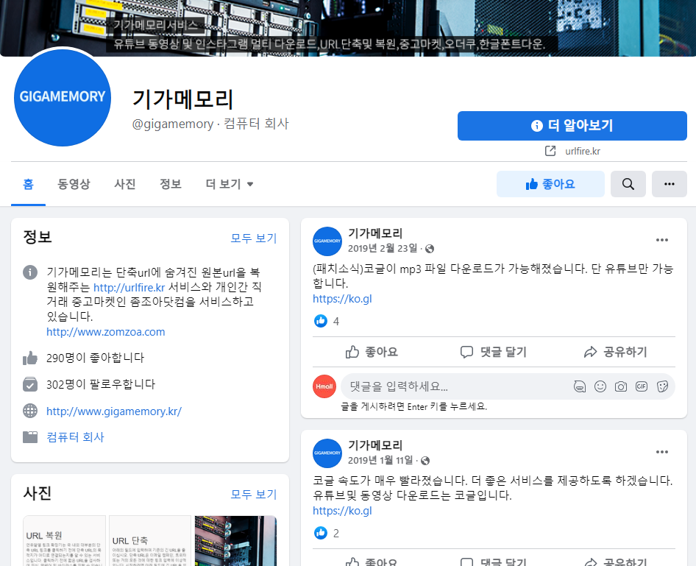Open the URL 복원 photo thumbnail
The width and height of the screenshot is (696, 566).
[x=64, y=541]
